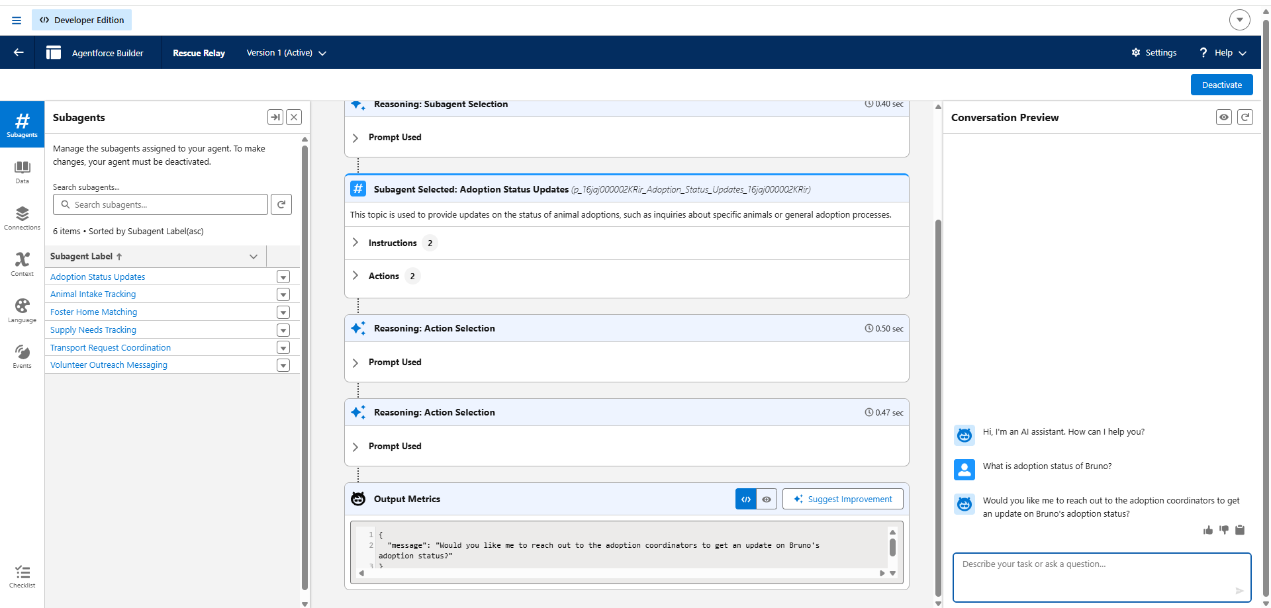Open the Language sidebar tab

pos(22,310)
